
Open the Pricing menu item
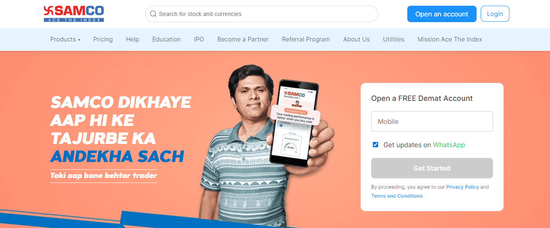click(103, 39)
